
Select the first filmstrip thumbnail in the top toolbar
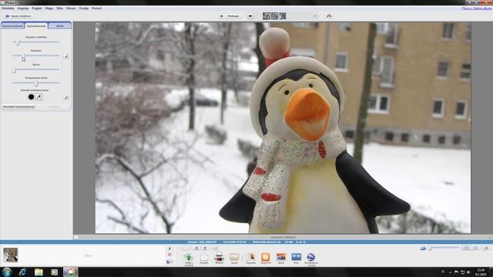[x=267, y=15]
